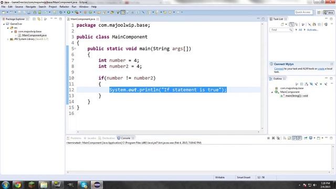336x189 pixels.
Task: Toggle Categorized presentation in Task List toolbar
Action: point(292,25)
